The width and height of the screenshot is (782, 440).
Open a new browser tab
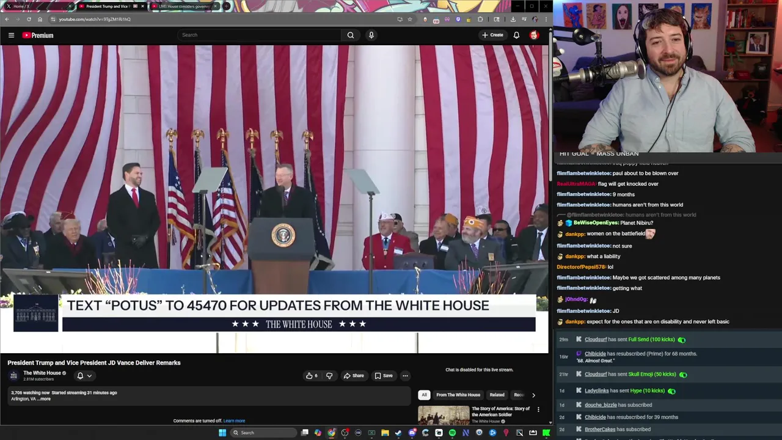tap(226, 6)
